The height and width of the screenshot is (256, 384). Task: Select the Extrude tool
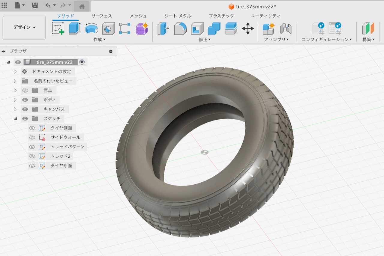point(74,28)
